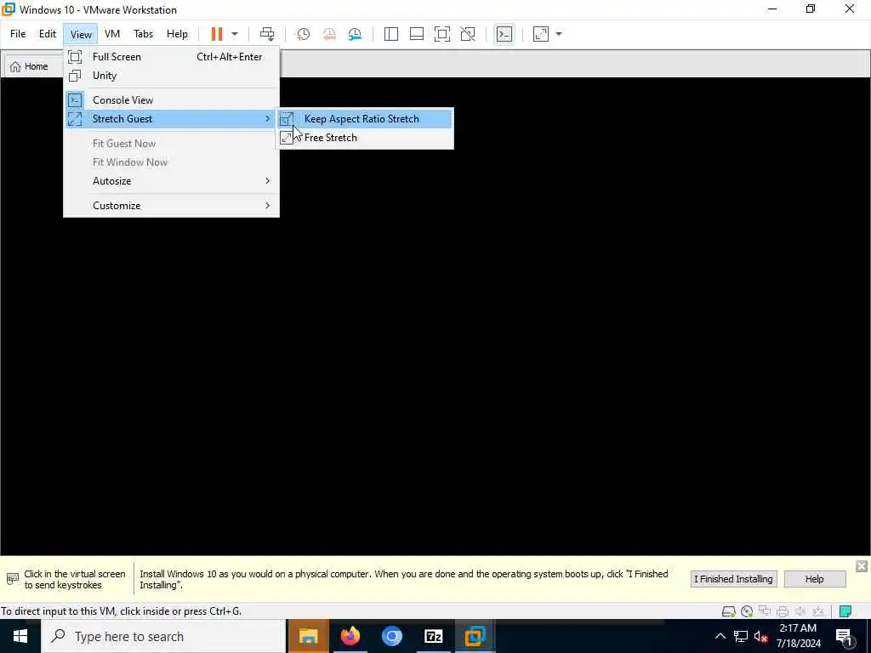Expand the Autosize submenu

pos(171,181)
